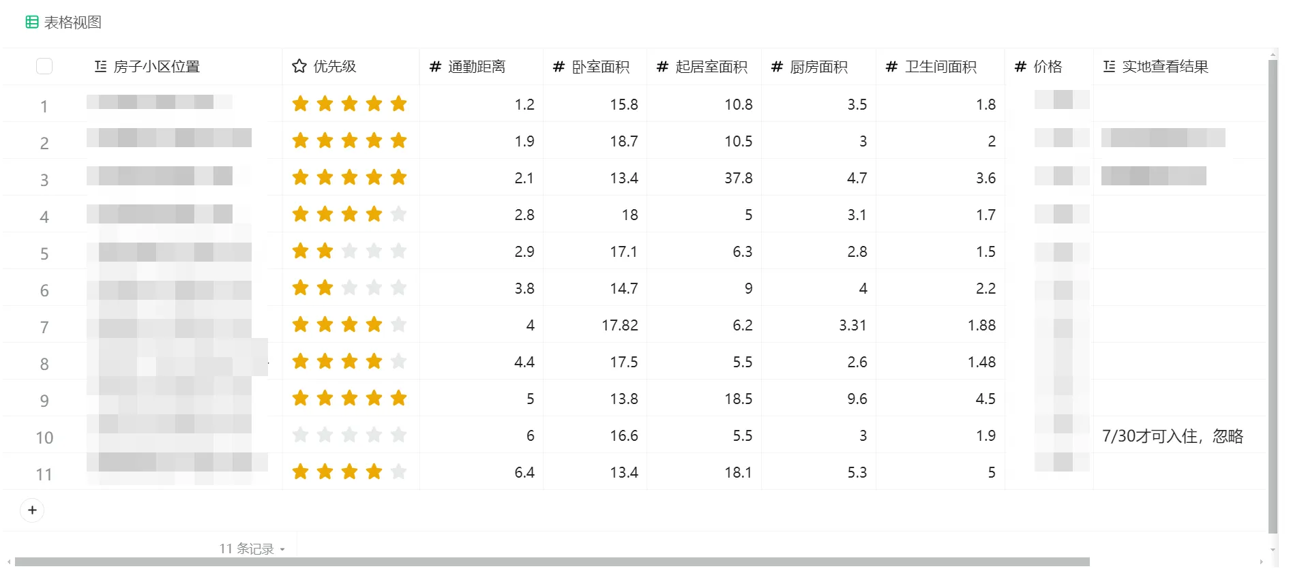Open the 卫生间面积 column header
The height and width of the screenshot is (571, 1291).
click(x=940, y=66)
